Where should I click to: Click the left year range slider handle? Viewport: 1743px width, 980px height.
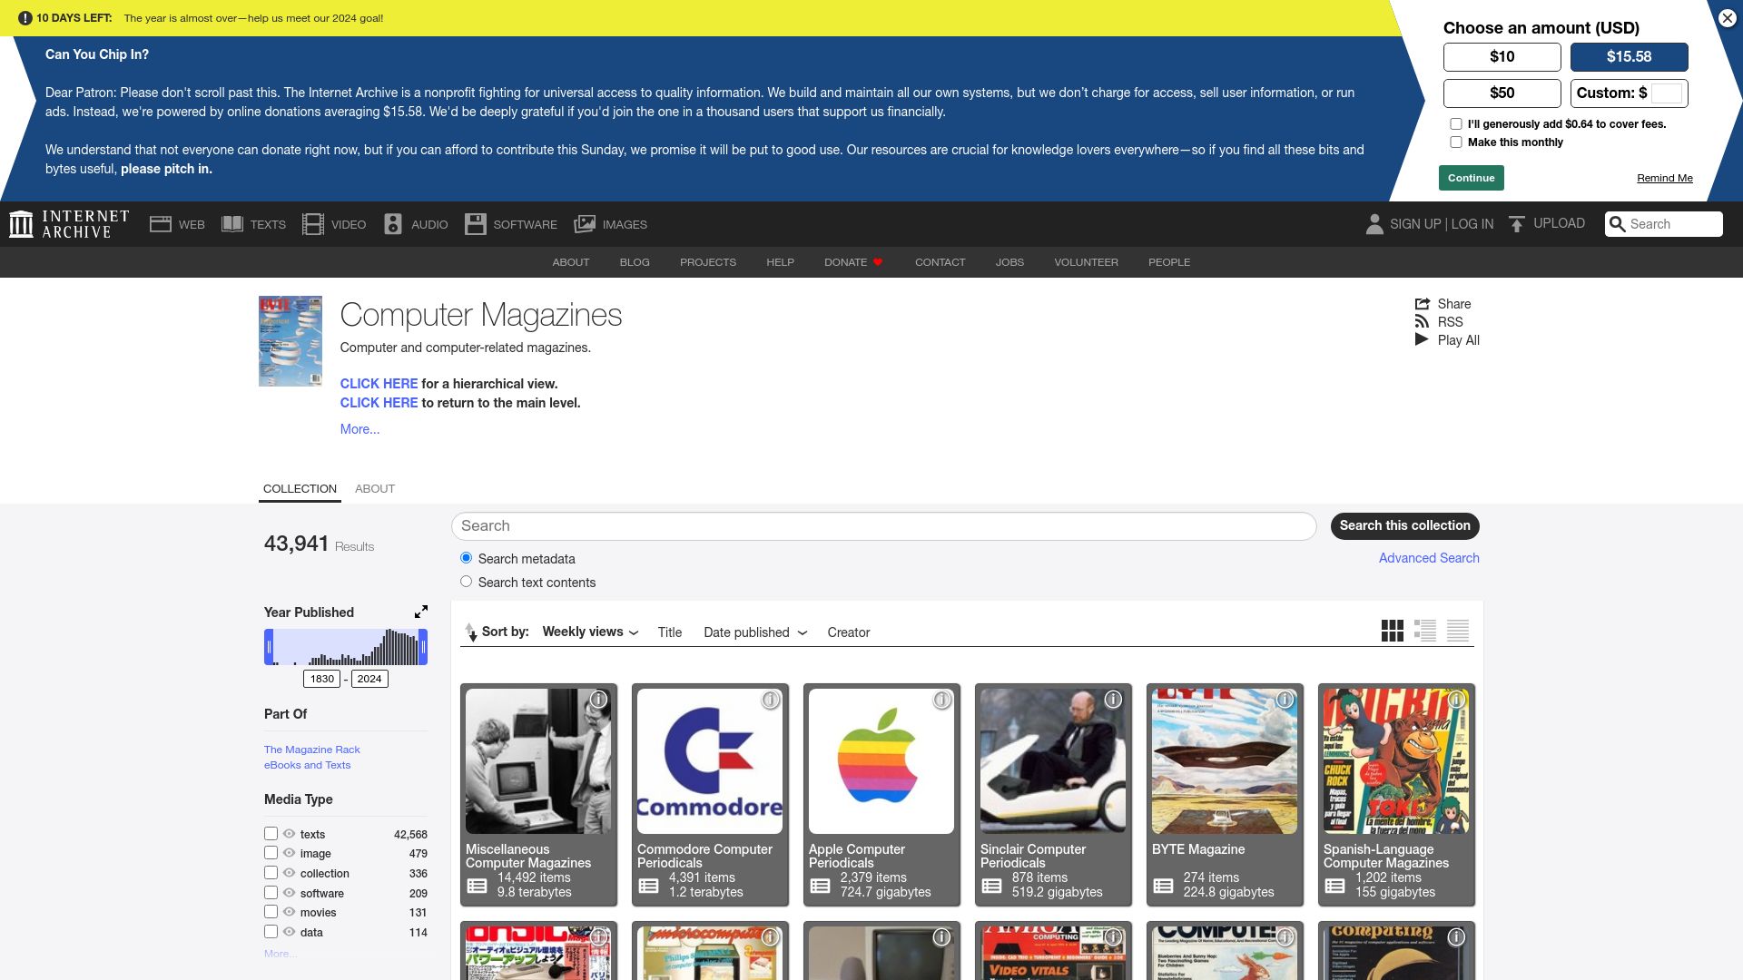click(x=269, y=647)
